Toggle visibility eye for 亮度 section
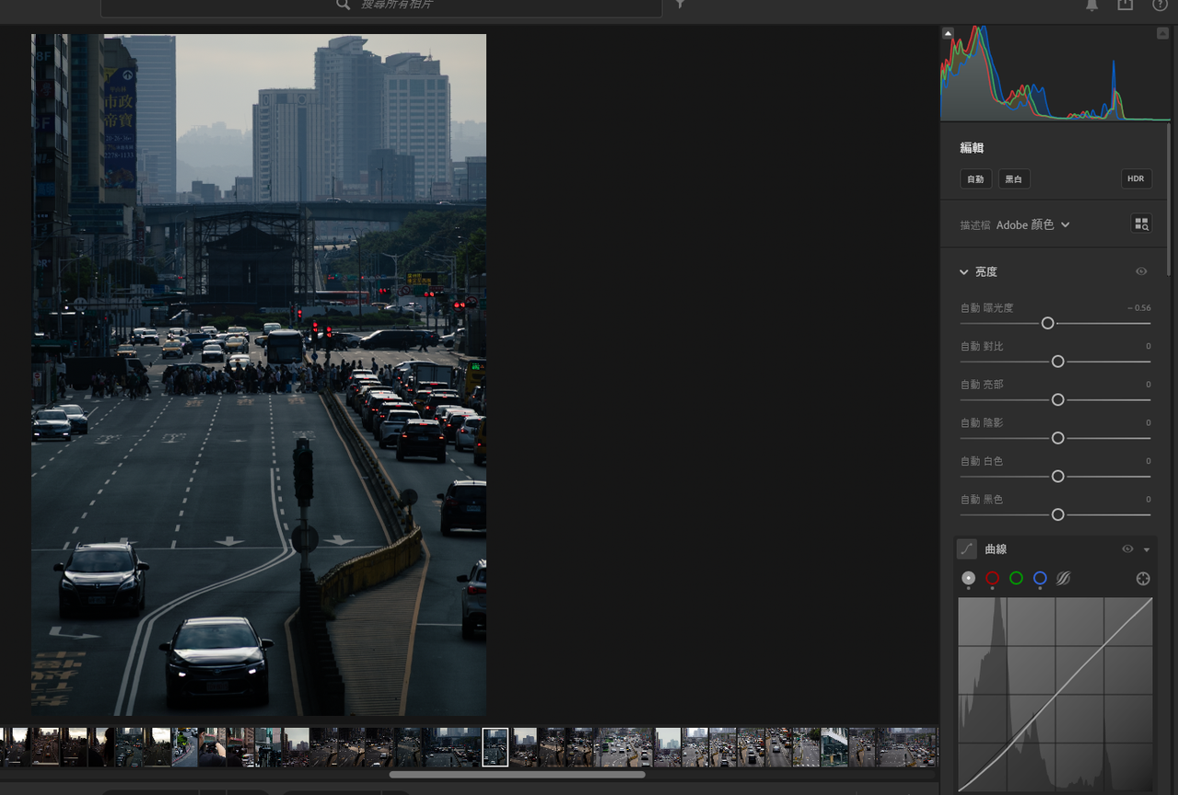The image size is (1178, 795). (1141, 271)
